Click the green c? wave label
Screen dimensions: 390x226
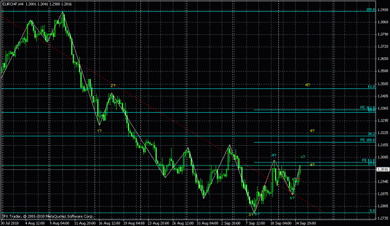pos(303,157)
